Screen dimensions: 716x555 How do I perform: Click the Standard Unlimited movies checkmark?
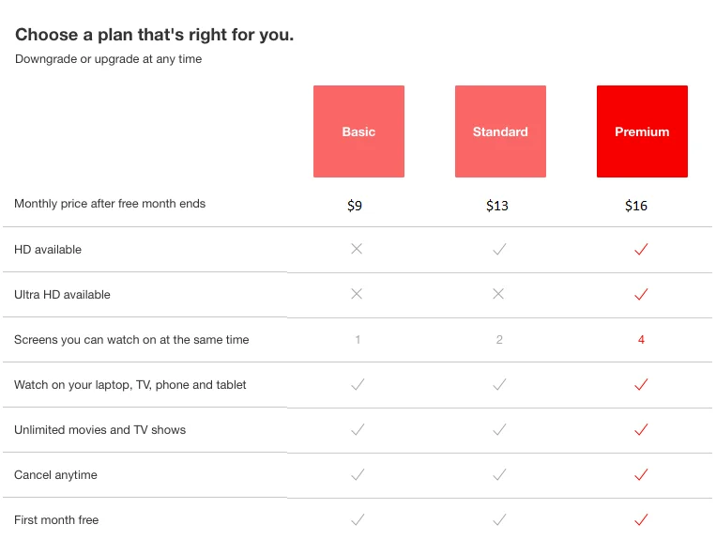[499, 429]
